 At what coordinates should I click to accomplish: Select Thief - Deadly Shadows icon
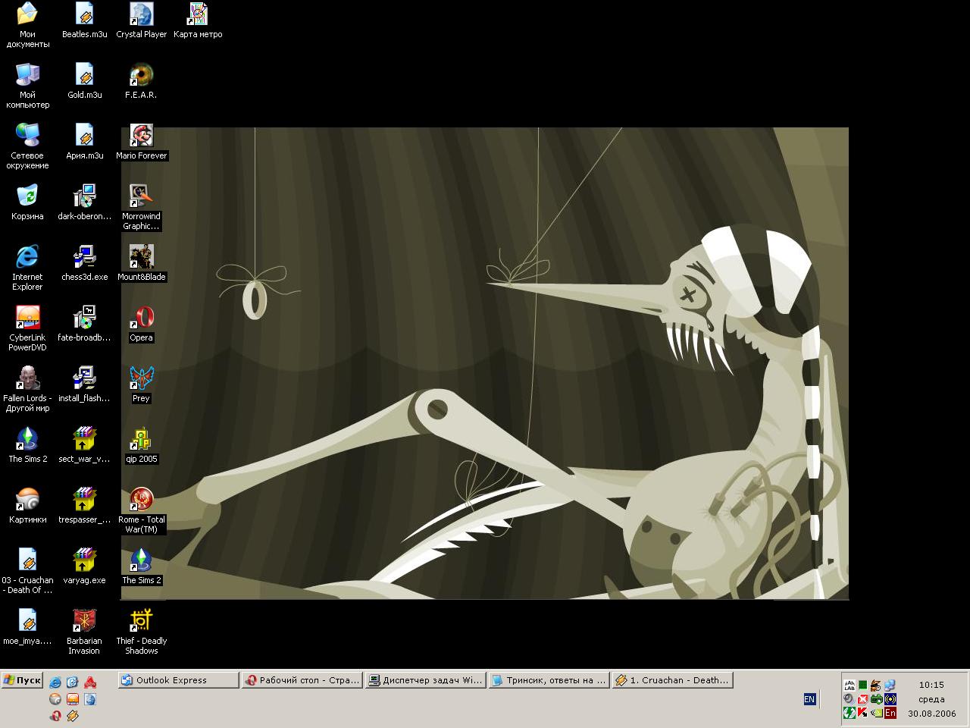coord(141,621)
